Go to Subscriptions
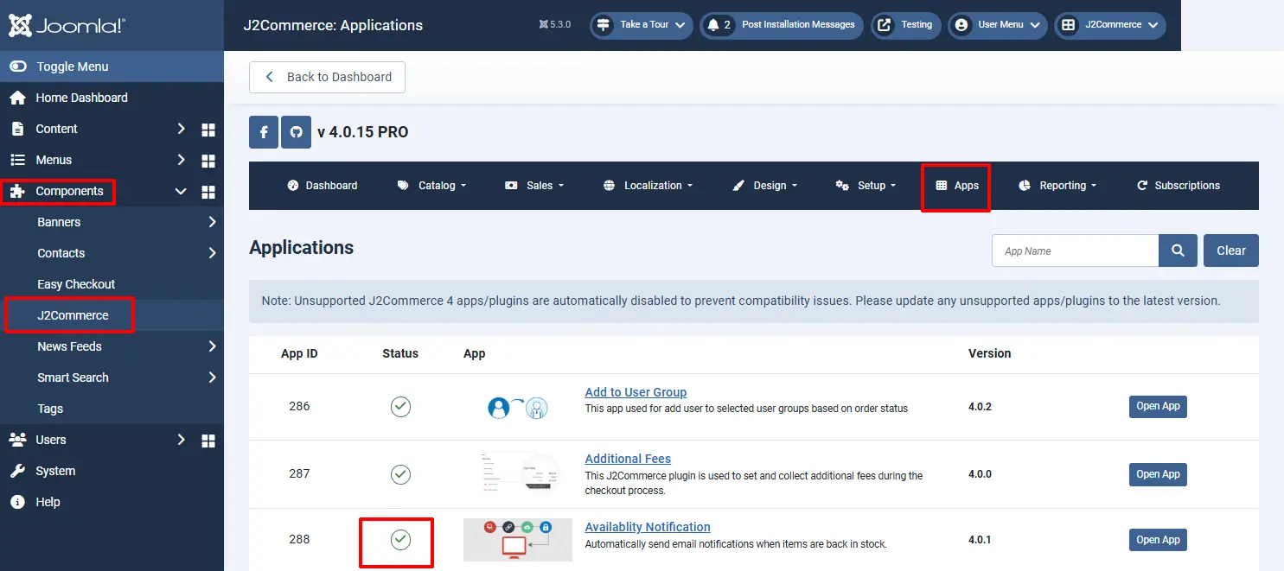The width and height of the screenshot is (1284, 571). [x=1178, y=186]
